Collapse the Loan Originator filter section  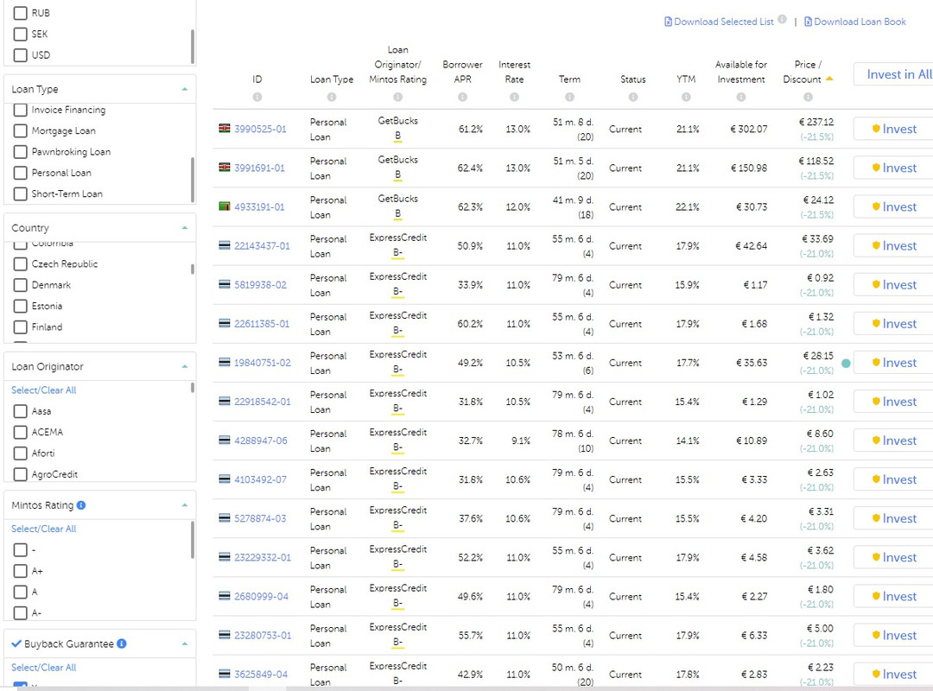pos(185,366)
